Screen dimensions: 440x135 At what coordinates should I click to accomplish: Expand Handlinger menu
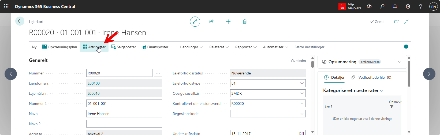click(191, 47)
